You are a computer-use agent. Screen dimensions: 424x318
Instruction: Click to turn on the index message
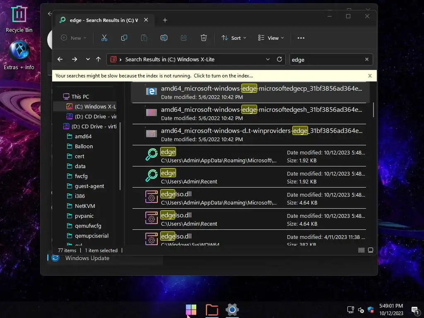tap(223, 76)
